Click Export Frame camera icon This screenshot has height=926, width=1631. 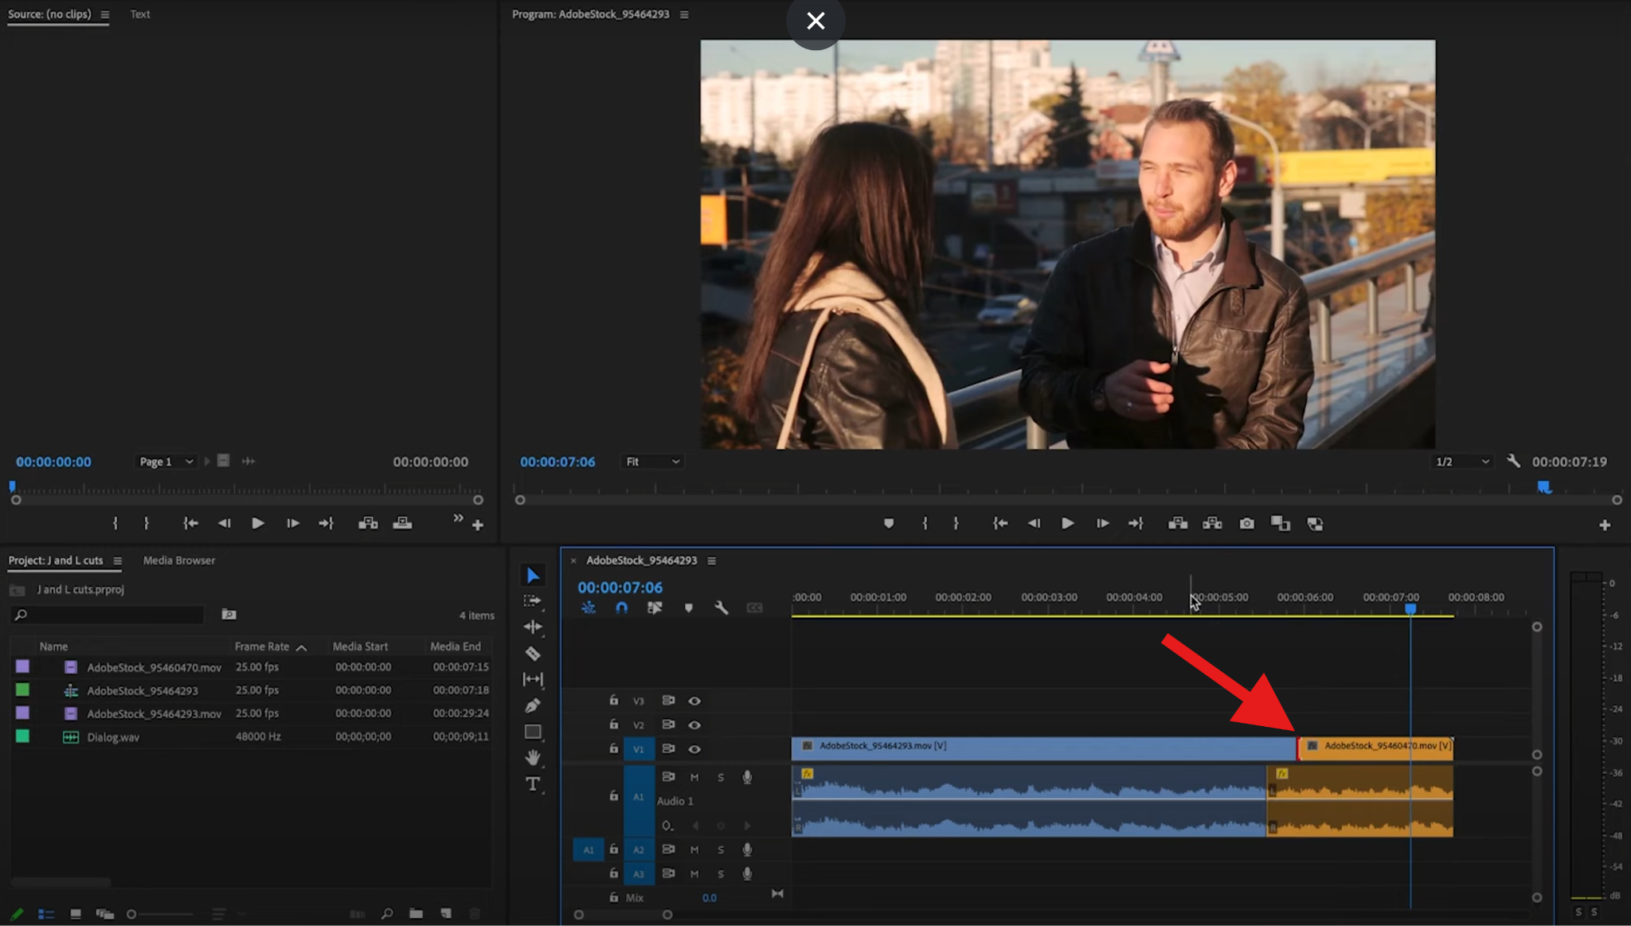click(x=1246, y=524)
